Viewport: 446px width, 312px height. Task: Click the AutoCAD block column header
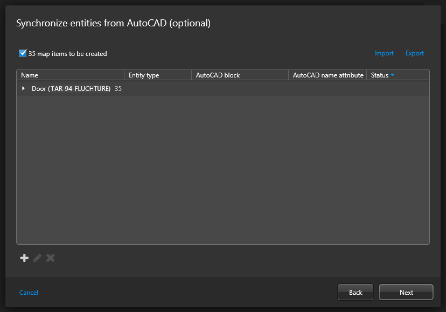[218, 75]
